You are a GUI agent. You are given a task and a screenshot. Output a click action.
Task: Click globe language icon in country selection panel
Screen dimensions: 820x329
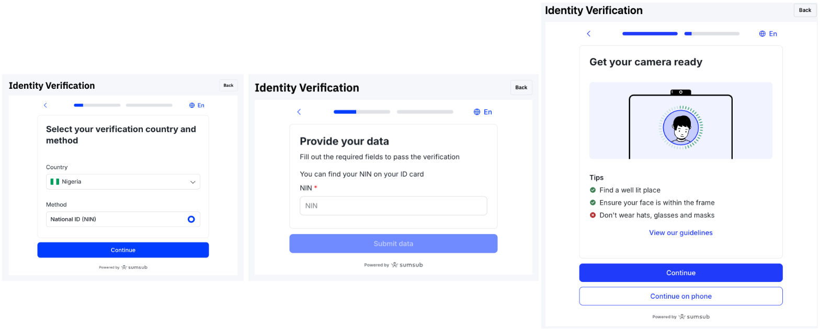pyautogui.click(x=192, y=105)
